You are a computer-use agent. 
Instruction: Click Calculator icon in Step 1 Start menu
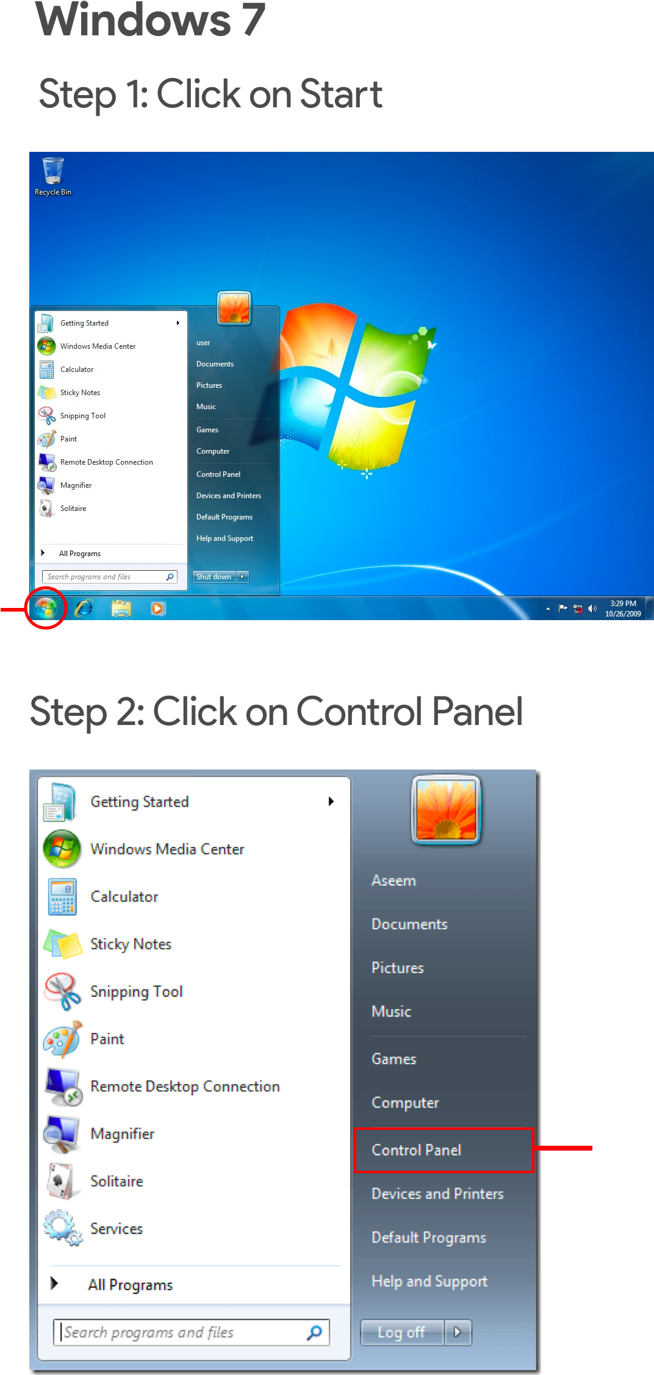(x=47, y=370)
